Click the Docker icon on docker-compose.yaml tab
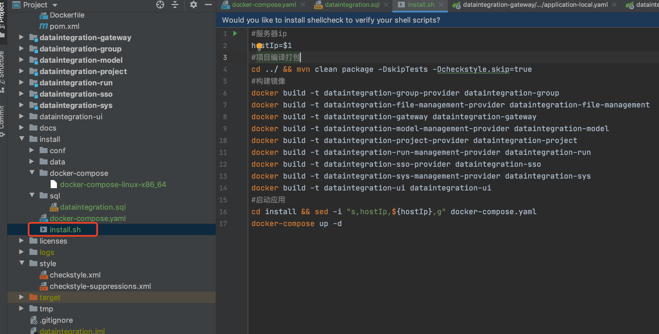Screen dimensions: 659x334 tap(225, 5)
